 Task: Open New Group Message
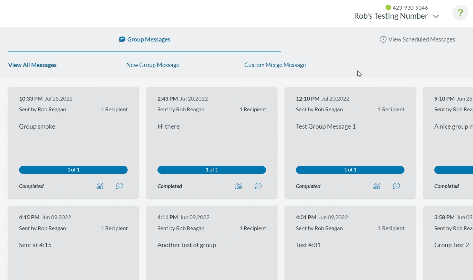[153, 65]
